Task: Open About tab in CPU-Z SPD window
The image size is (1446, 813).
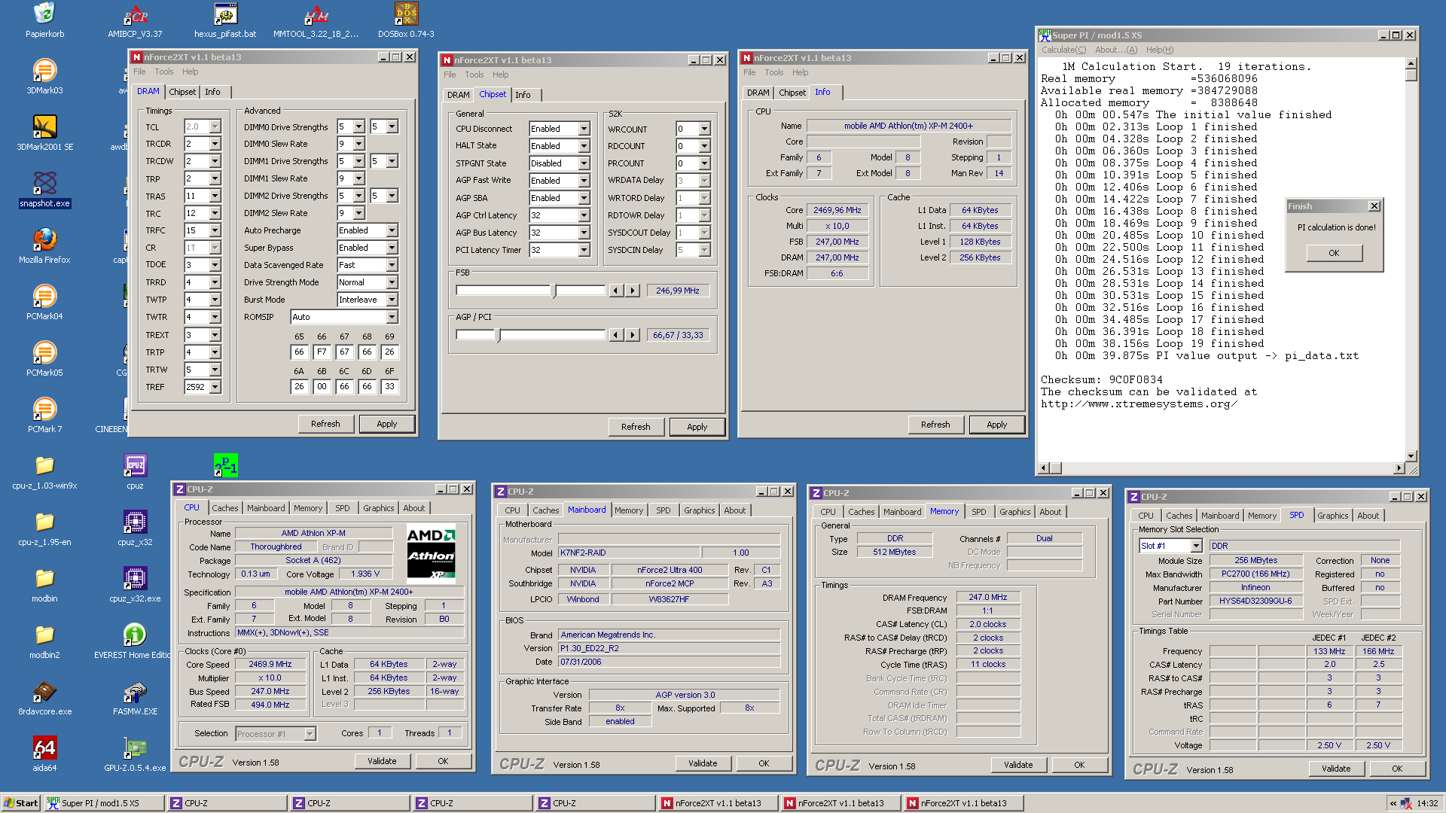Action: click(x=1368, y=516)
